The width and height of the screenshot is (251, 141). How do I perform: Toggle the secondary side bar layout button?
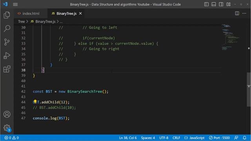221,4
